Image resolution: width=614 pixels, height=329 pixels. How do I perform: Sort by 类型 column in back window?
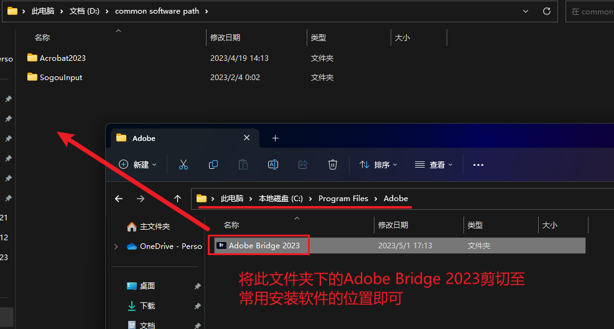click(318, 37)
